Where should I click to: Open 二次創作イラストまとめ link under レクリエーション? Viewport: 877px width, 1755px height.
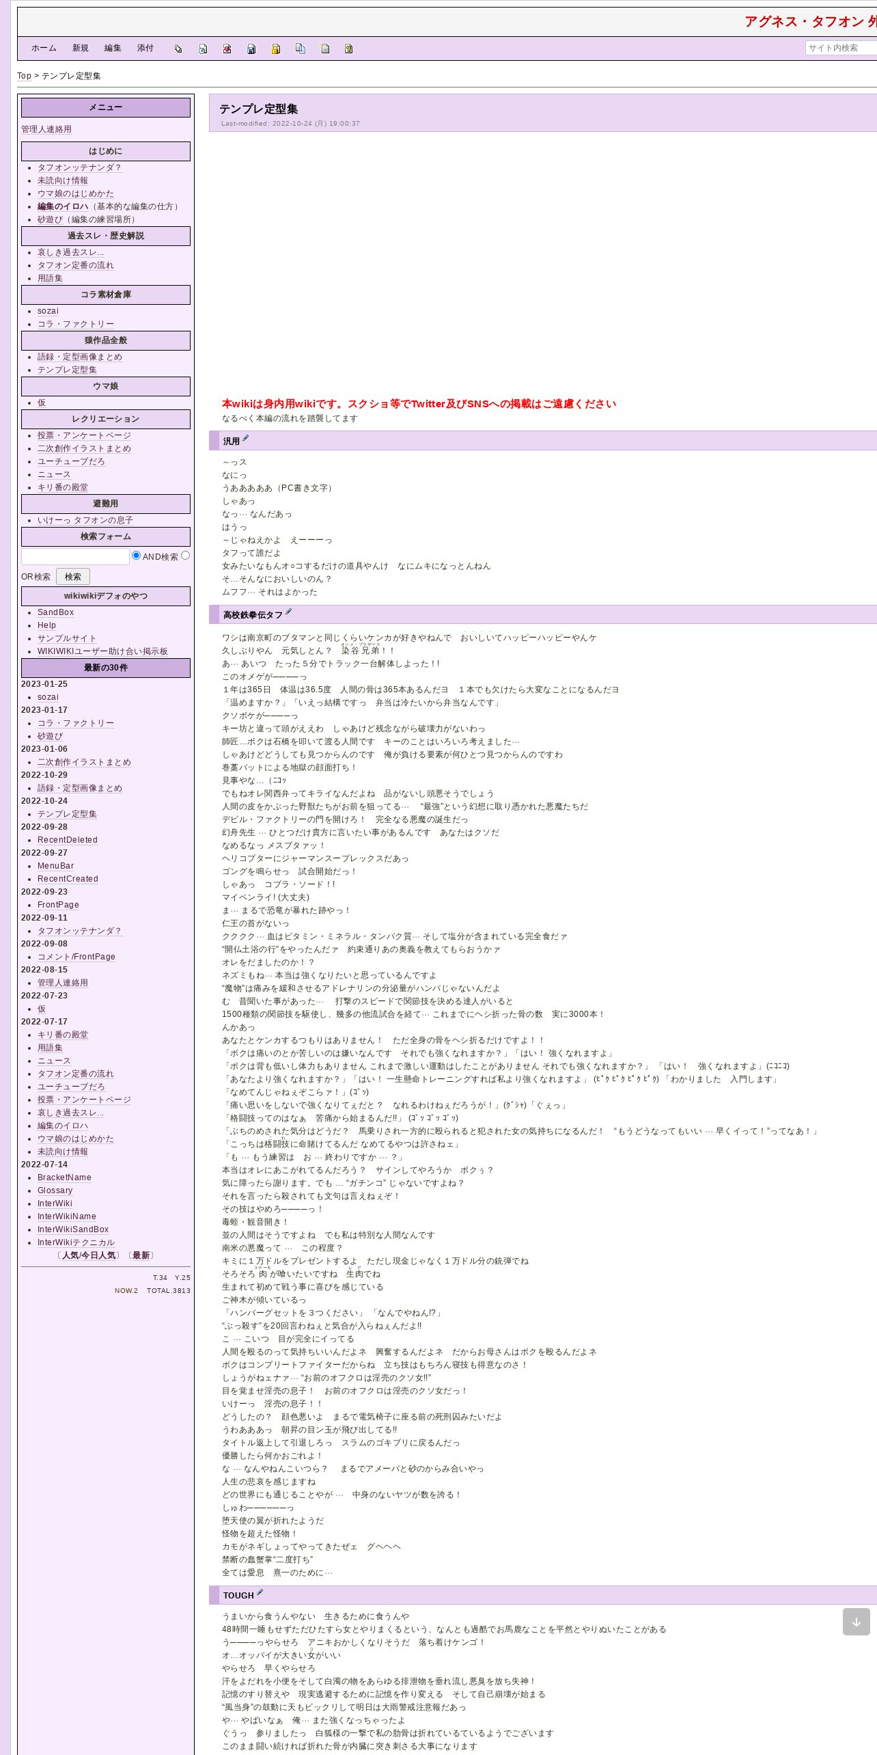tap(84, 448)
